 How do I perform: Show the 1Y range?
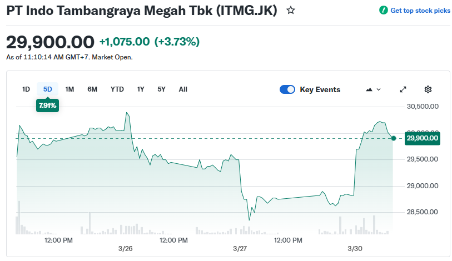(141, 89)
